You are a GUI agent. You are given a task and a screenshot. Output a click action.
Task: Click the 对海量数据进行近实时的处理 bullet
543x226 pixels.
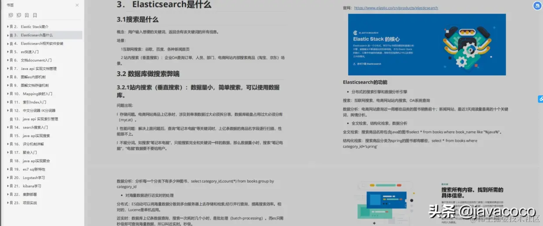tap(149, 195)
